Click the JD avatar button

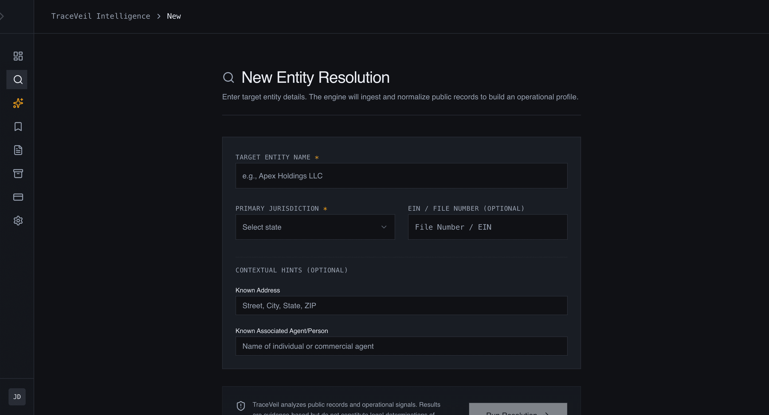coord(17,397)
